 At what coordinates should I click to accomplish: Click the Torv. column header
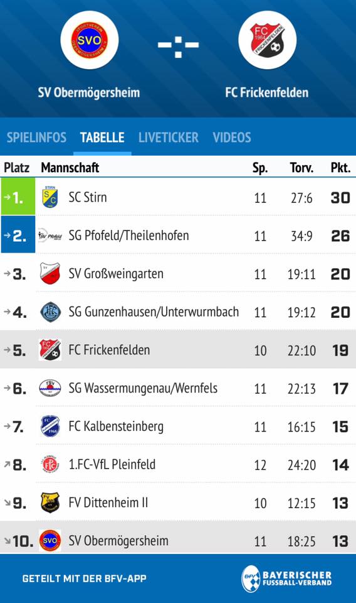coord(301,167)
